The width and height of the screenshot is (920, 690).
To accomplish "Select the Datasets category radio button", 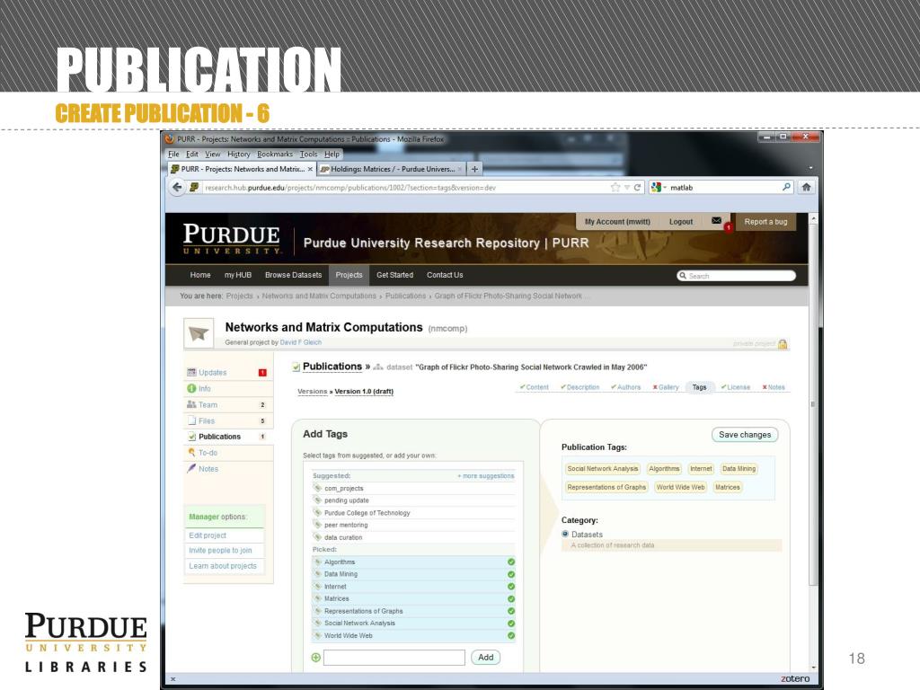I will [565, 534].
